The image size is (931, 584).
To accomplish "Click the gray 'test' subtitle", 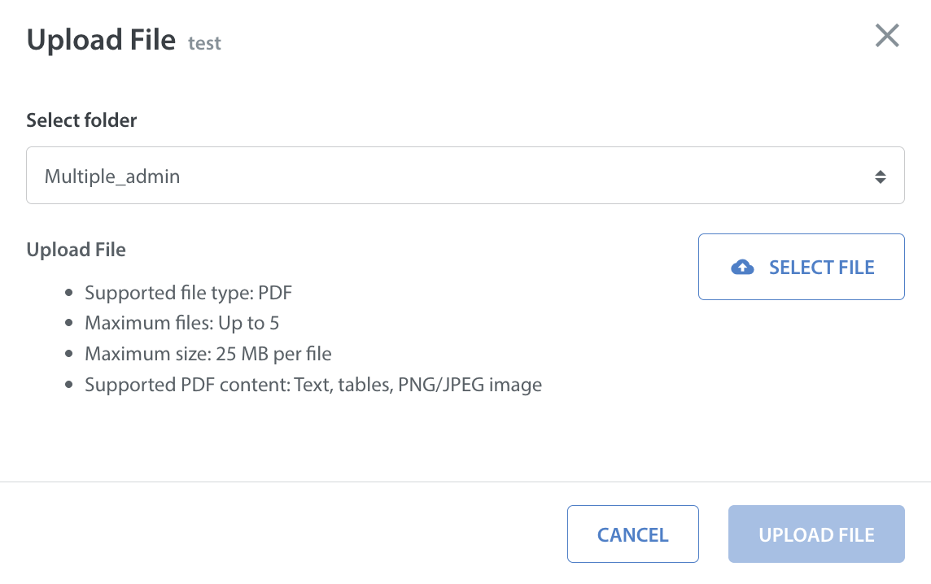I will [204, 43].
